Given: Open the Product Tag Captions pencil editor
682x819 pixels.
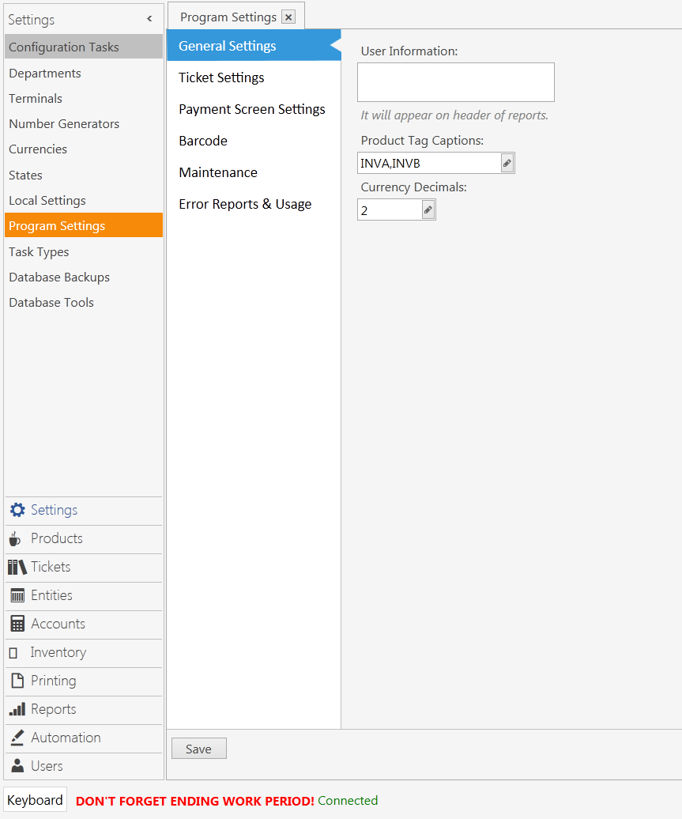Looking at the screenshot, I should tap(507, 162).
